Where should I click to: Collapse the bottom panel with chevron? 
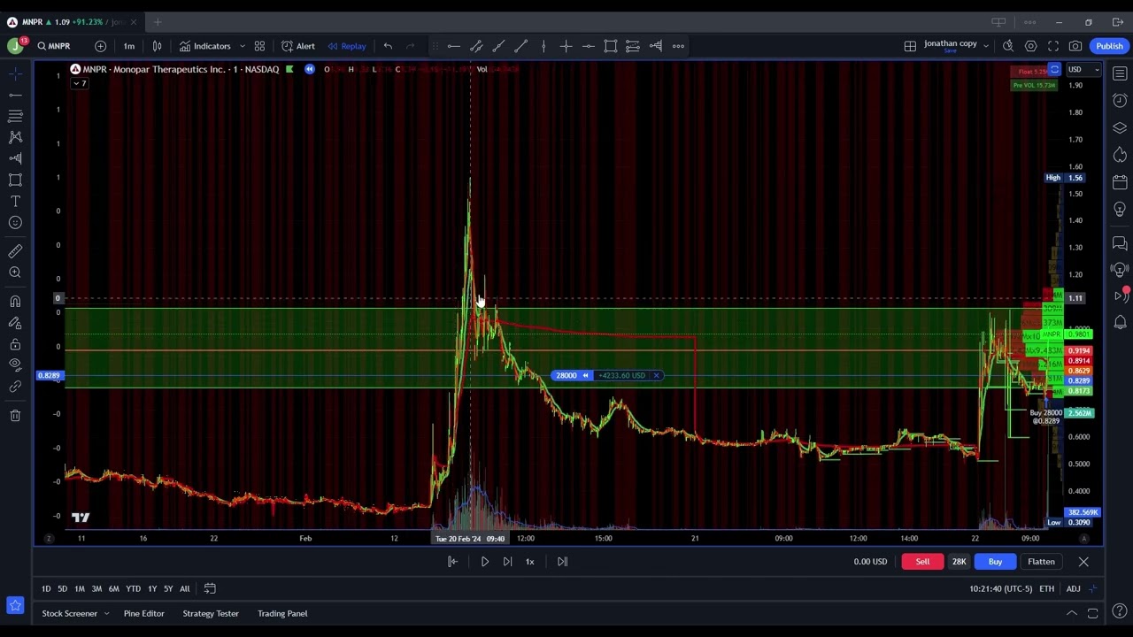[1071, 613]
